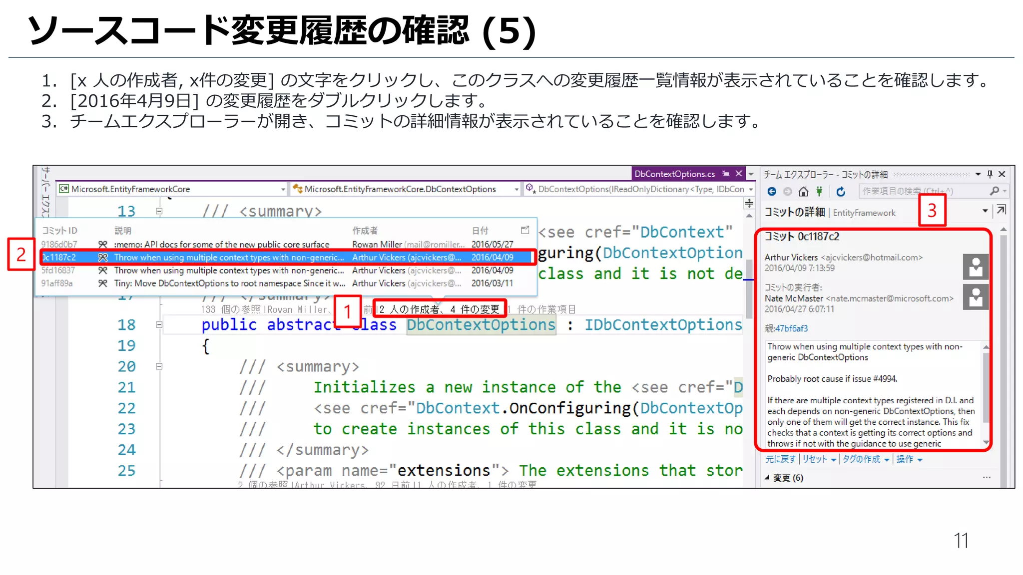The height and width of the screenshot is (575, 1023).
Task: Click the commit message box scrollbar
Action: [x=986, y=388]
